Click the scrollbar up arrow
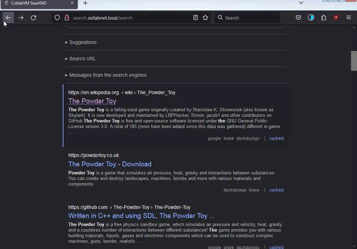Screen dimensions: 357x249 354,28
